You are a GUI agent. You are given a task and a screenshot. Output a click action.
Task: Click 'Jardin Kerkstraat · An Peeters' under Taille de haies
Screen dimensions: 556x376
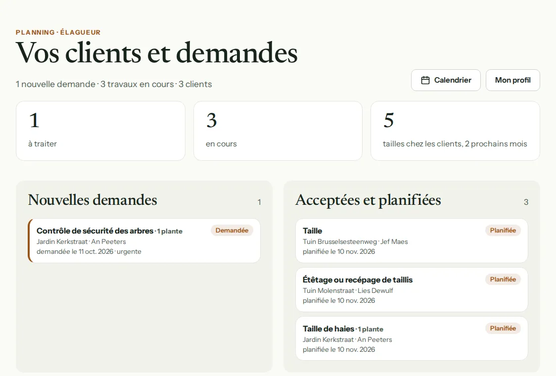(x=347, y=339)
